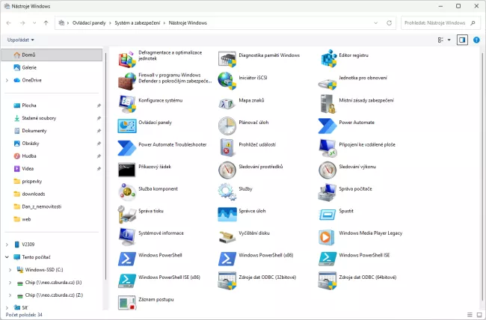Image resolution: width=486 pixels, height=320 pixels.
Task: Open Zdroje dat ODBC (32bitové) icon
Action: click(227, 280)
